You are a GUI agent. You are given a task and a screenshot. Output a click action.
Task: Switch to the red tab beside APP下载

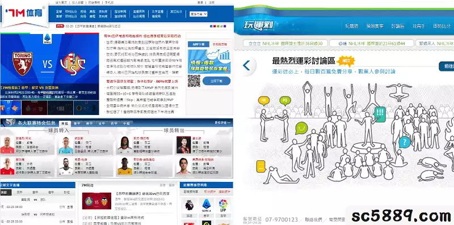220,44
